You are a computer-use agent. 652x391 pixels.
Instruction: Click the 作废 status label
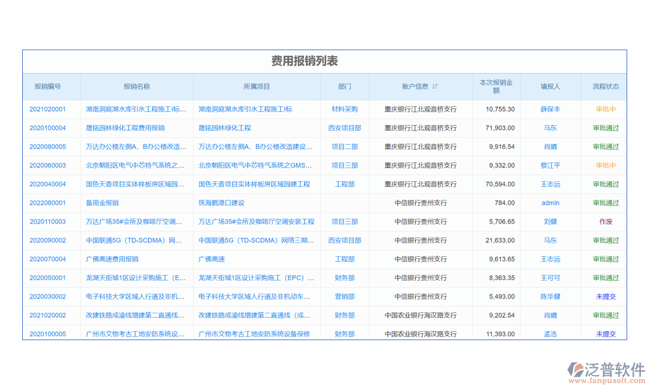point(606,222)
